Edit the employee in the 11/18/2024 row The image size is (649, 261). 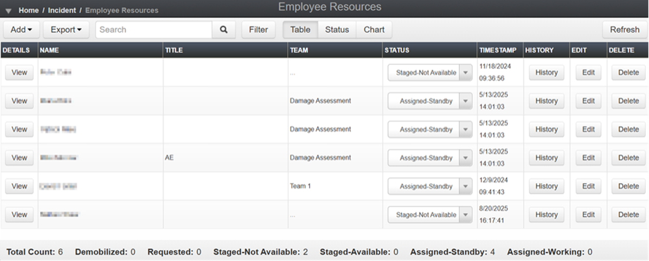[x=588, y=72]
